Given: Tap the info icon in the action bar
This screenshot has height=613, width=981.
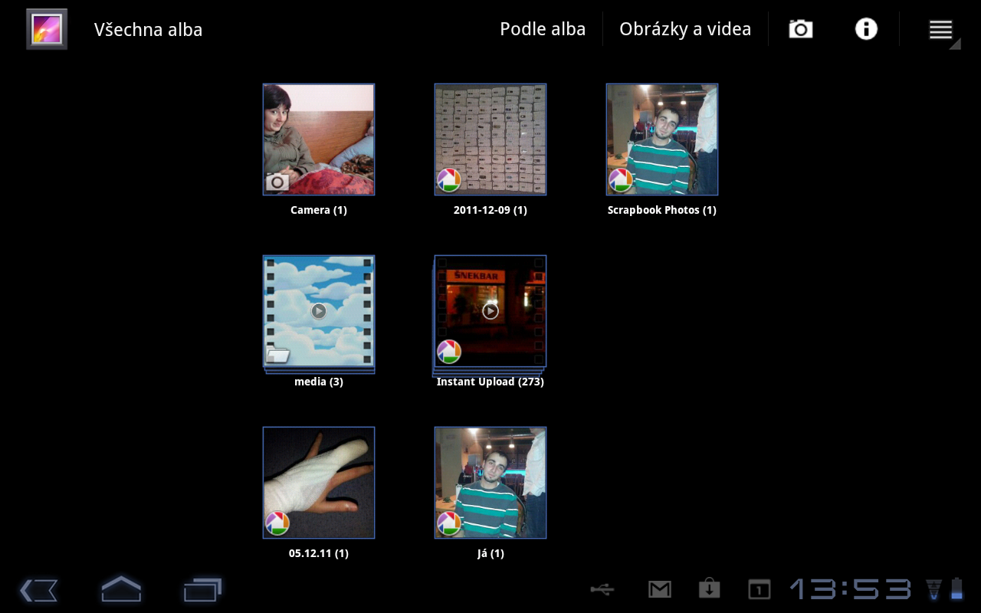Looking at the screenshot, I should pyautogui.click(x=865, y=28).
